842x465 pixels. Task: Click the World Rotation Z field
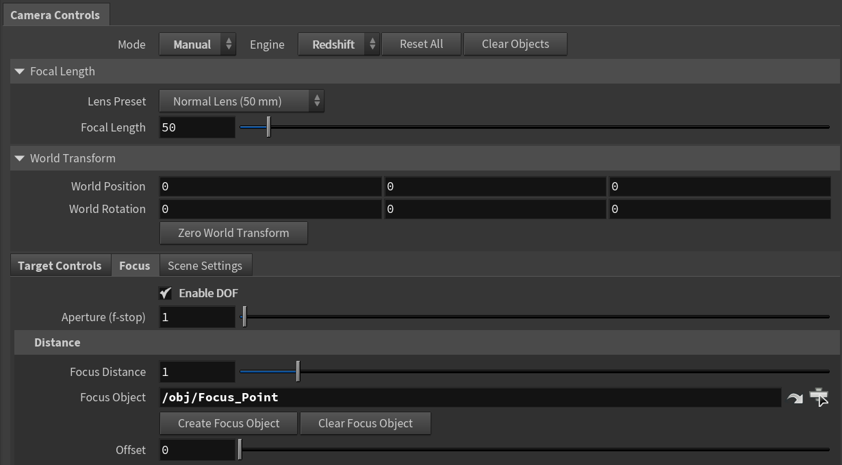[719, 210]
